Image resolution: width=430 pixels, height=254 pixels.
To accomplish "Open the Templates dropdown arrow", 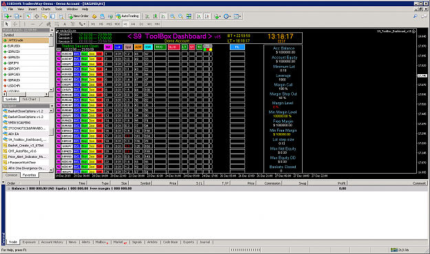I will 240,16.
